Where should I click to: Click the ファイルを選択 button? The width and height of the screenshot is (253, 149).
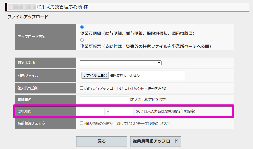click(95, 75)
